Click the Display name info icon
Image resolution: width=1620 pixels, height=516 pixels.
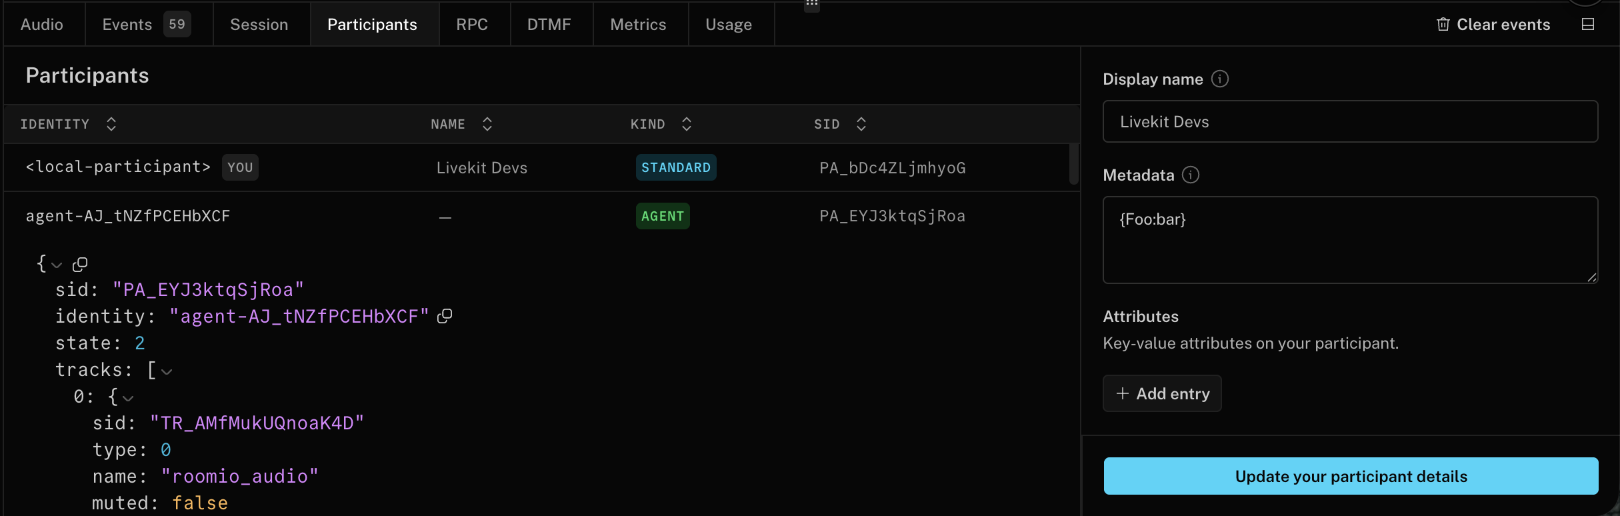pyautogui.click(x=1219, y=79)
